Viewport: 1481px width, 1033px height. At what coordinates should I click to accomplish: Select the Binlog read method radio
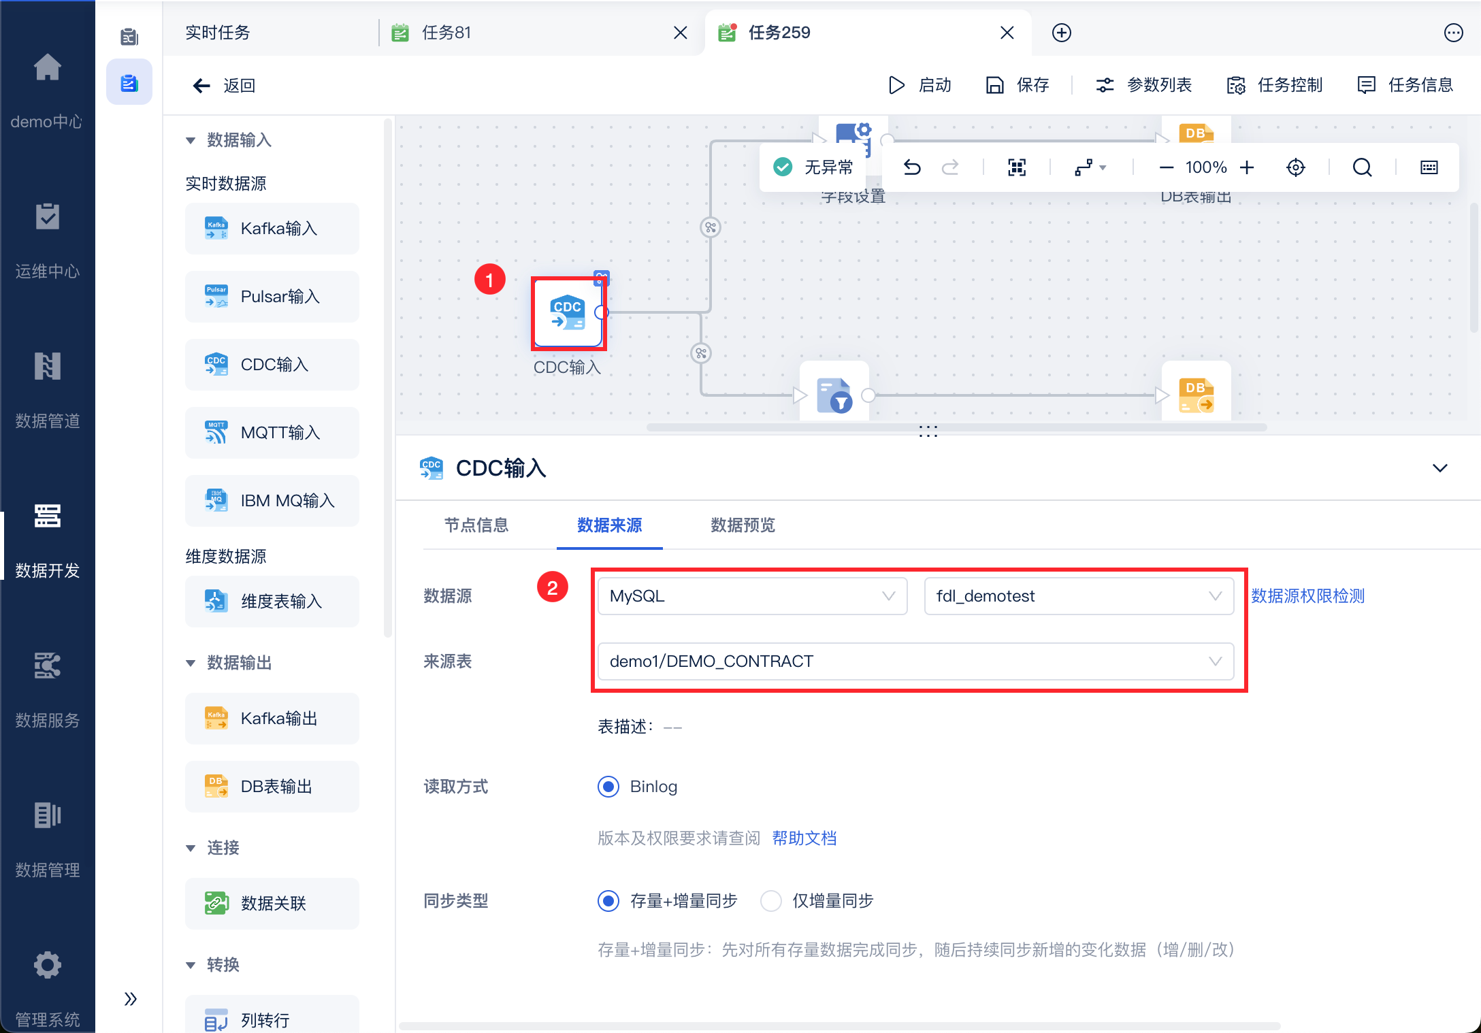point(608,787)
